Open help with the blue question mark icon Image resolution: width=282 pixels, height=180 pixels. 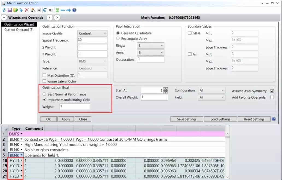coord(74,10)
